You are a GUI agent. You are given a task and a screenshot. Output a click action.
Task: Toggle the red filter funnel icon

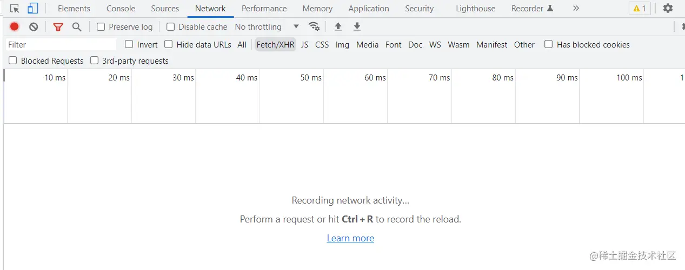pyautogui.click(x=58, y=27)
